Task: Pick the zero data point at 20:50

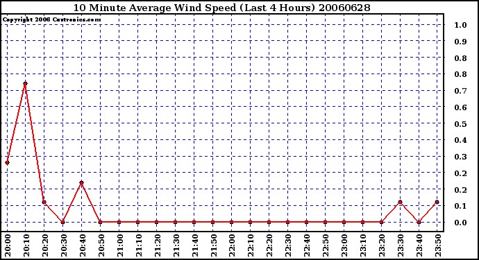Action: (x=100, y=222)
